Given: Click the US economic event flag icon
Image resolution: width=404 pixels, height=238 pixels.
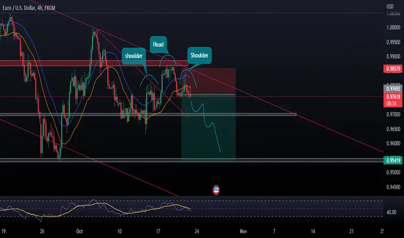Looking at the screenshot, I should (x=216, y=190).
